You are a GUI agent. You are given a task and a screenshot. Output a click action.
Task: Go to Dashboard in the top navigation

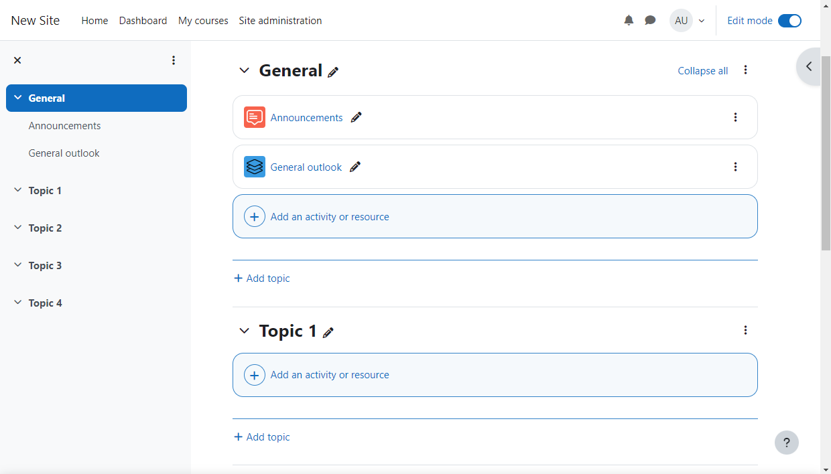143,21
